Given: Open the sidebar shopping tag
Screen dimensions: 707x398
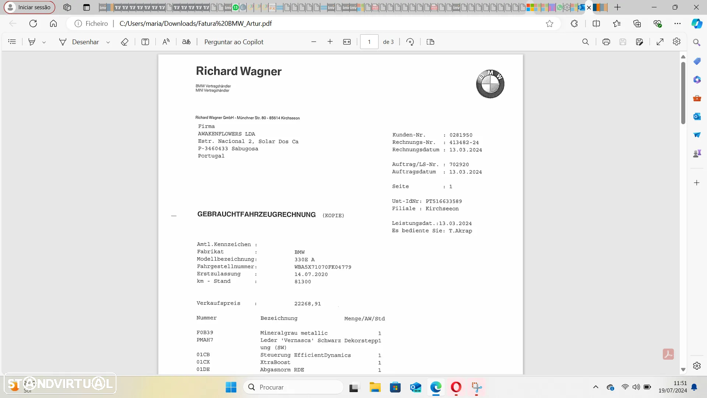Looking at the screenshot, I should point(697,61).
